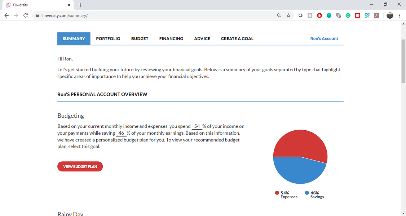Click the red stop-hand ad blocker extension
The height and width of the screenshot is (216, 406).
point(319,15)
